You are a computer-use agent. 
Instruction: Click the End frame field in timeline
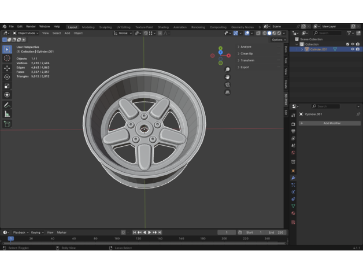pyautogui.click(x=276, y=232)
